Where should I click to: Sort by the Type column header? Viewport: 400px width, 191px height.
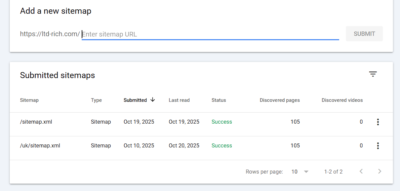[96, 100]
